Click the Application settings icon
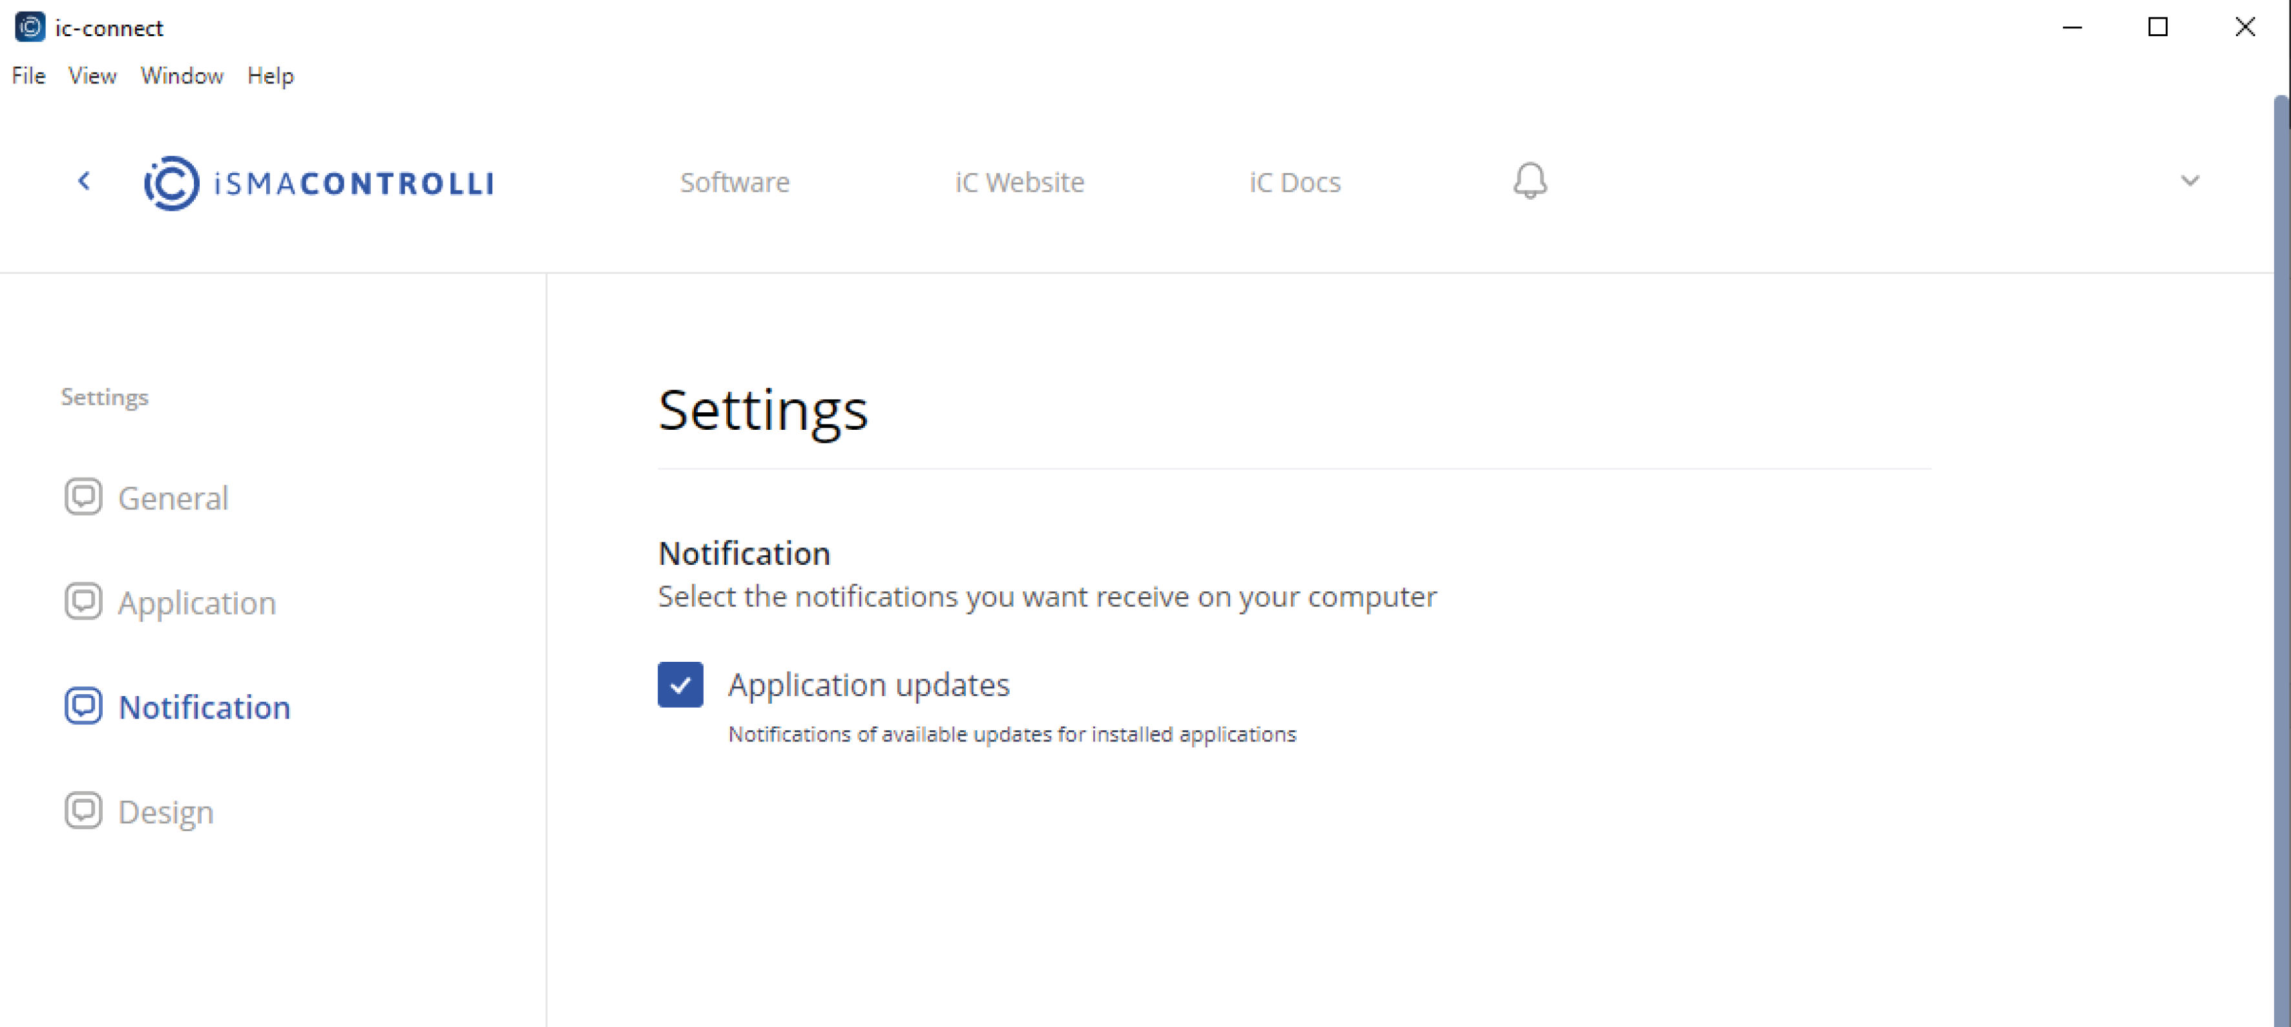Image resolution: width=2291 pixels, height=1027 pixels. click(x=83, y=602)
